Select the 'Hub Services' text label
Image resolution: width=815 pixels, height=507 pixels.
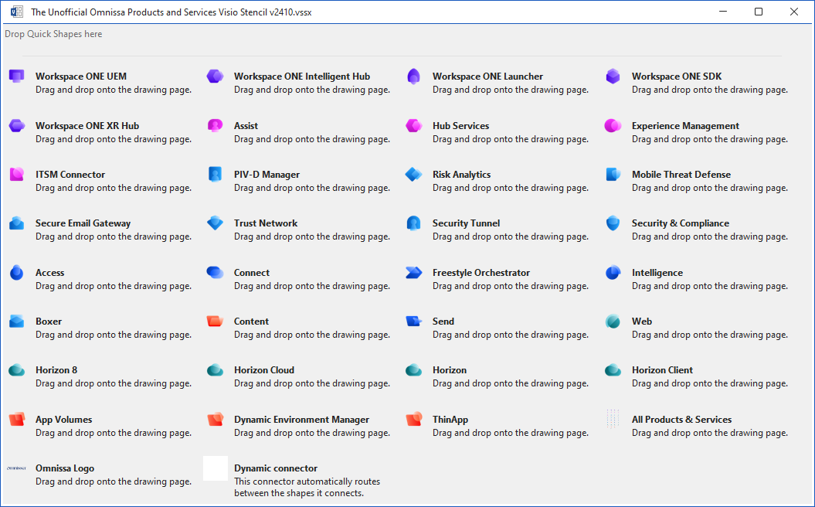tap(460, 126)
